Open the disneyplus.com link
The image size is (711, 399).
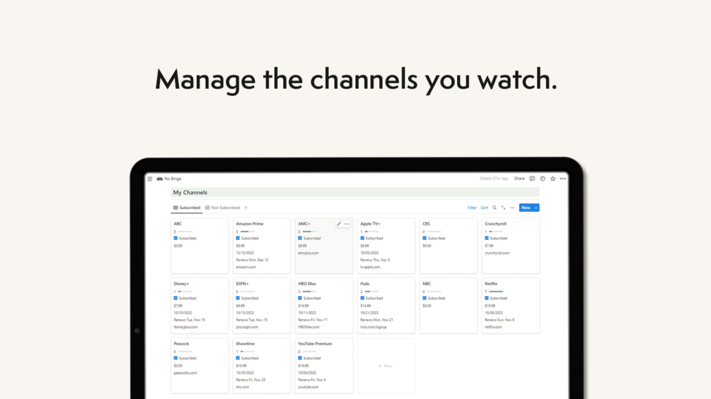(185, 327)
